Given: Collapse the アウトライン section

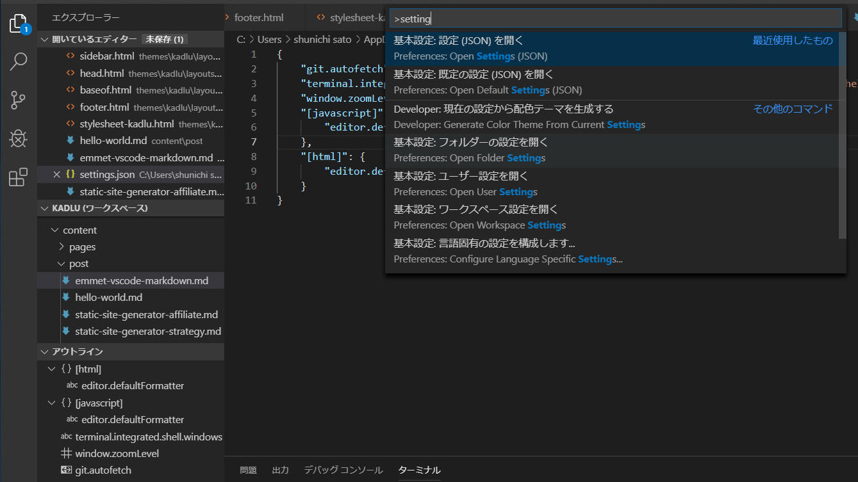Looking at the screenshot, I should [x=44, y=351].
